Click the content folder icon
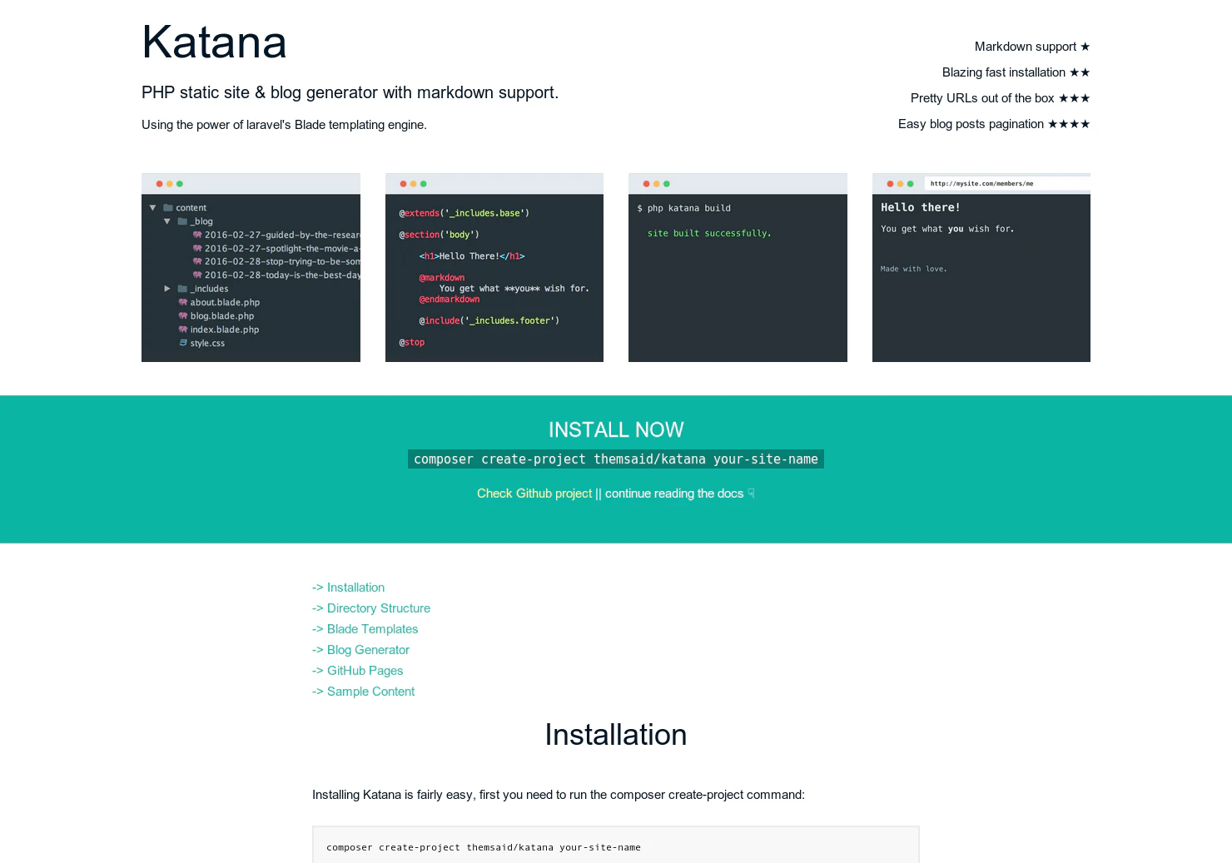This screenshot has width=1232, height=863. (x=169, y=207)
